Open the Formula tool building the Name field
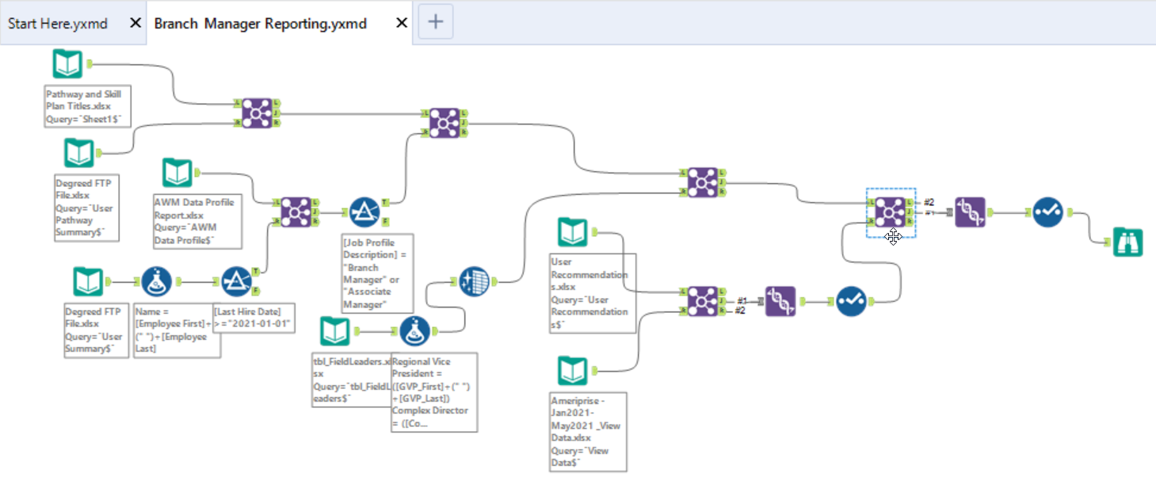 (158, 281)
